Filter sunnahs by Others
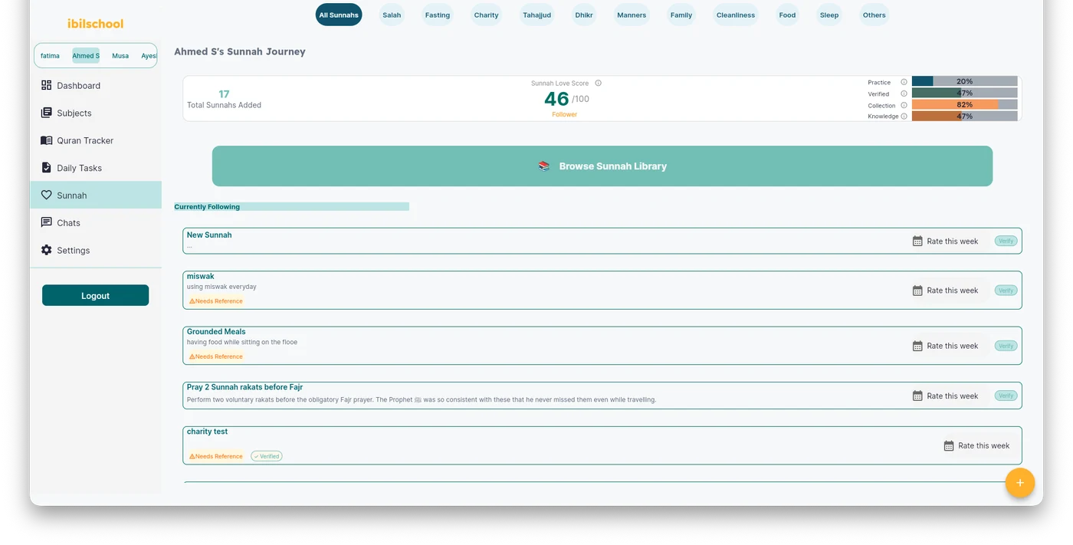 (x=874, y=15)
